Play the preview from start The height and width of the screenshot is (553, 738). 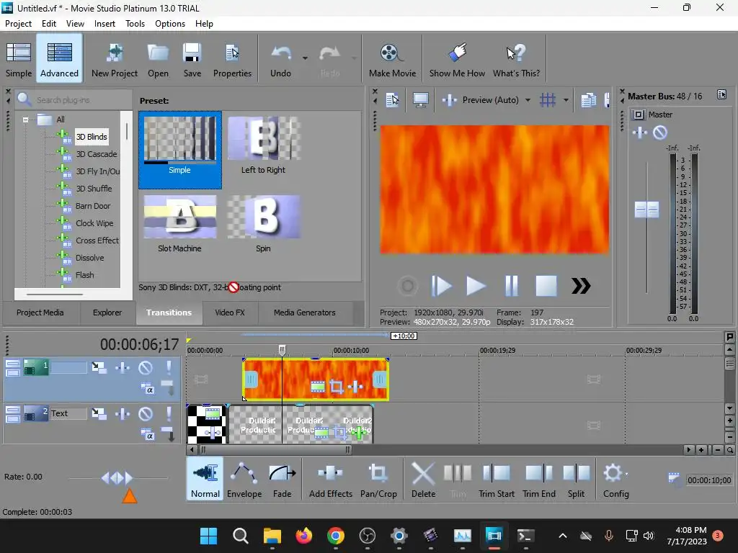(x=442, y=285)
